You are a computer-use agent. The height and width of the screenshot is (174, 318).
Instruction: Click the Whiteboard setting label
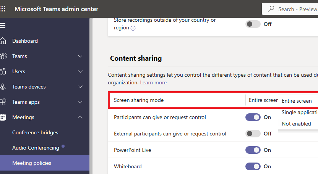tap(128, 166)
